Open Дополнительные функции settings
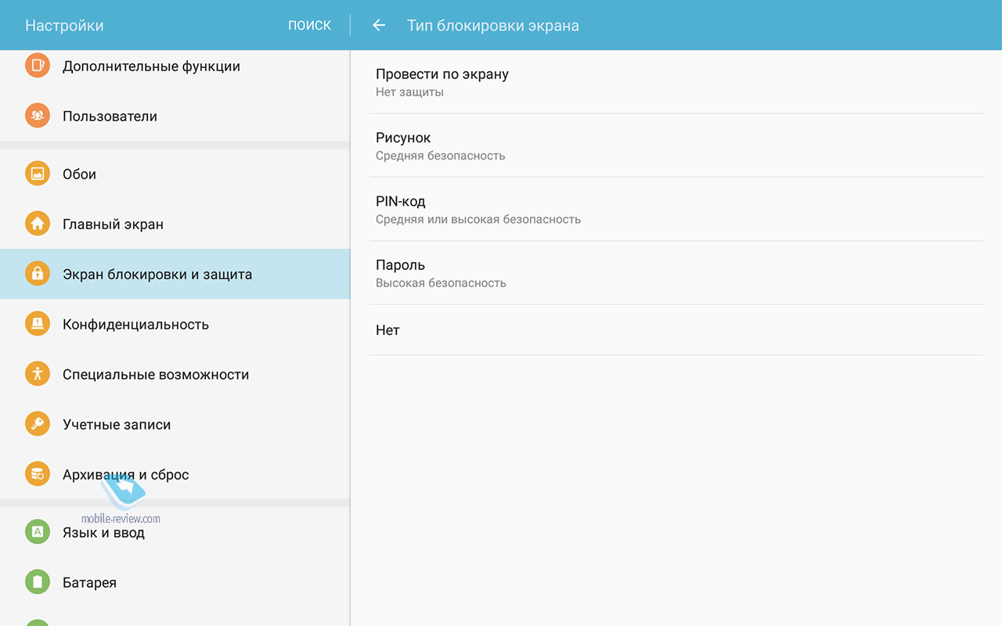This screenshot has width=1002, height=626. point(151,67)
